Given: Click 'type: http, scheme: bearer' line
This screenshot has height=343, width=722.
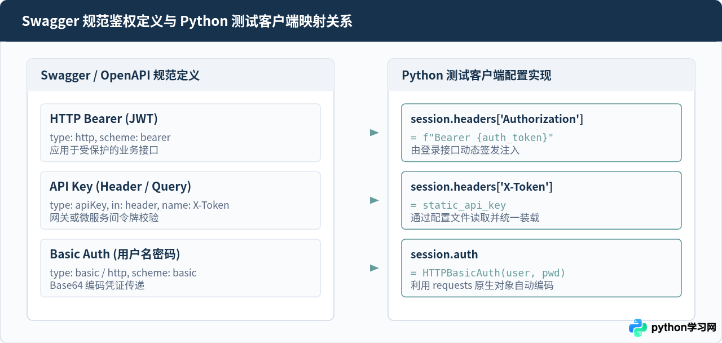Looking at the screenshot, I should coord(110,138).
